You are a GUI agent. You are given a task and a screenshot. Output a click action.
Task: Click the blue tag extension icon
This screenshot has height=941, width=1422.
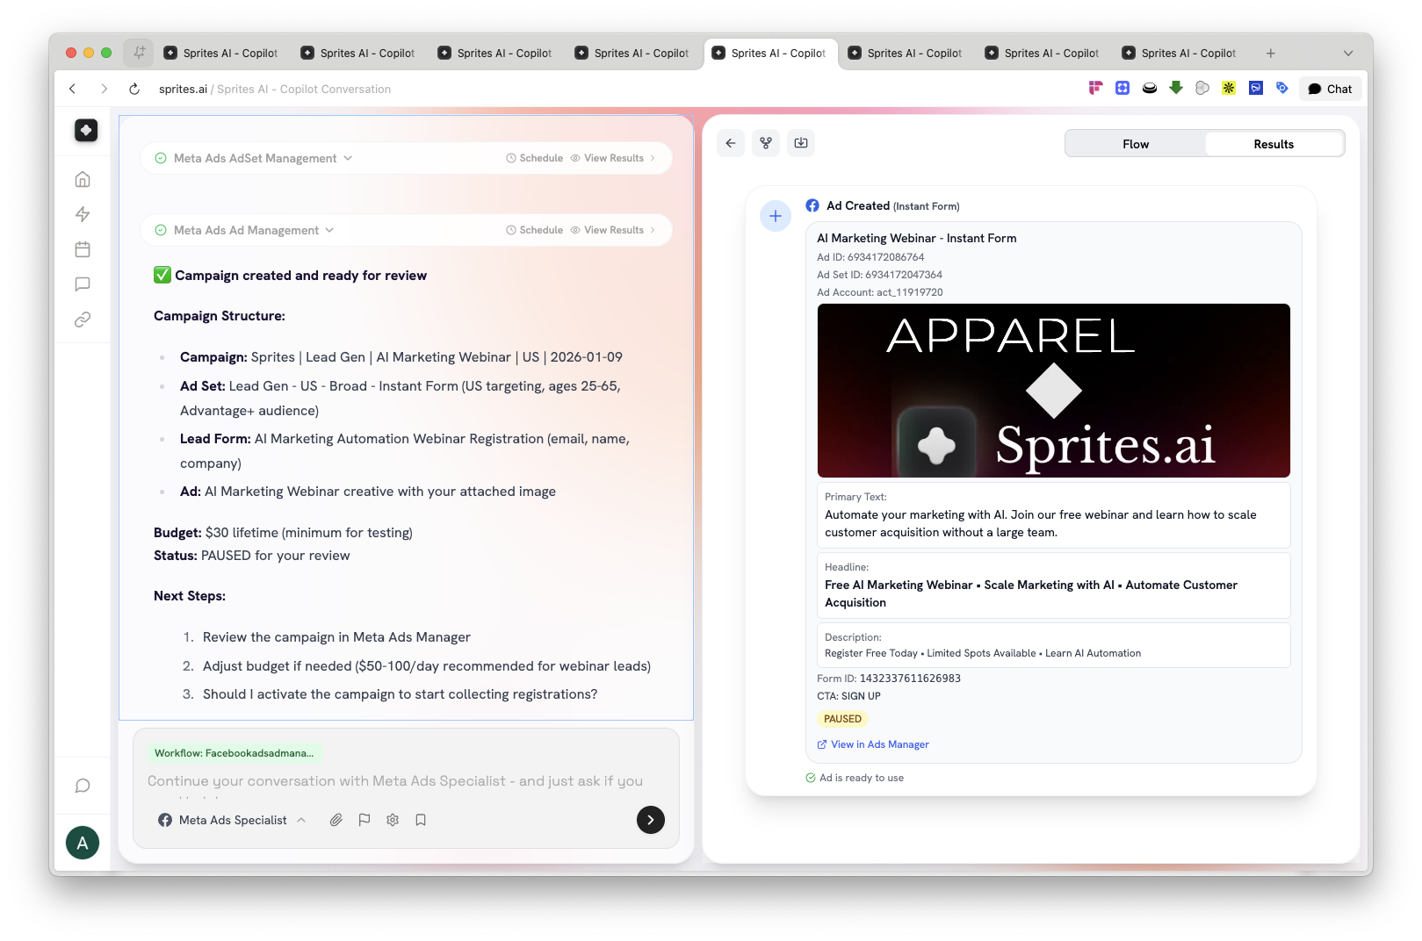click(x=1282, y=88)
